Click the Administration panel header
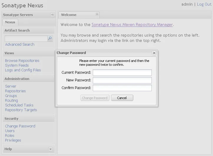213x156 pixels. tap(29, 79)
